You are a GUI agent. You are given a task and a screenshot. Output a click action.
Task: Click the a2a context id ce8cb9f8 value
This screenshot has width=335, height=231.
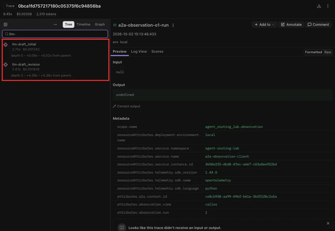[x=241, y=197]
